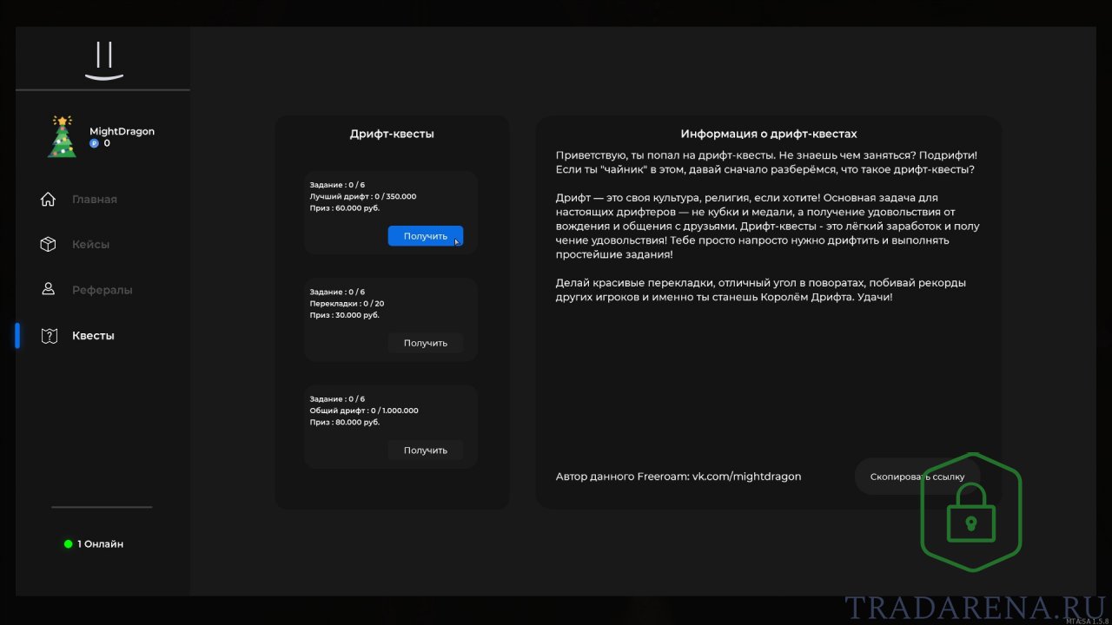
Task: Click the green padlock hexagon icon
Action: click(971, 511)
